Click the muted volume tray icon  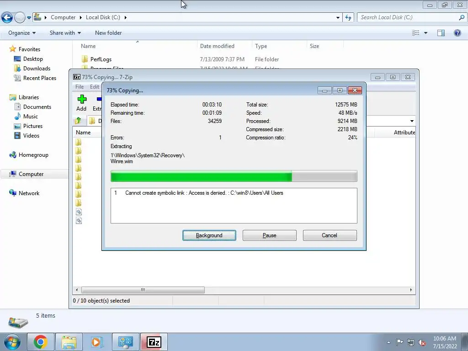[x=422, y=342]
